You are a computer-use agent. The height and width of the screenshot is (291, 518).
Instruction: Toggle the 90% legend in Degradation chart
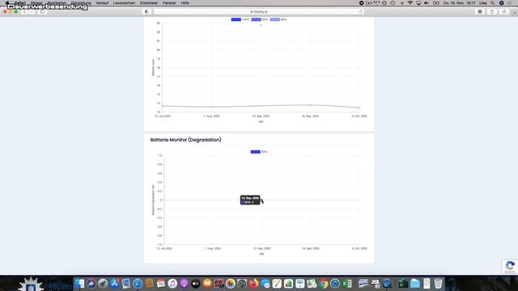(x=256, y=152)
